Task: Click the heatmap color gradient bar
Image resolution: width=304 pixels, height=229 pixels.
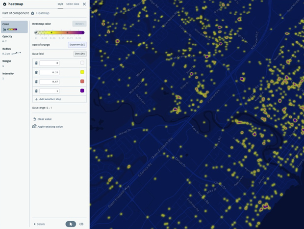Action: 59,32
